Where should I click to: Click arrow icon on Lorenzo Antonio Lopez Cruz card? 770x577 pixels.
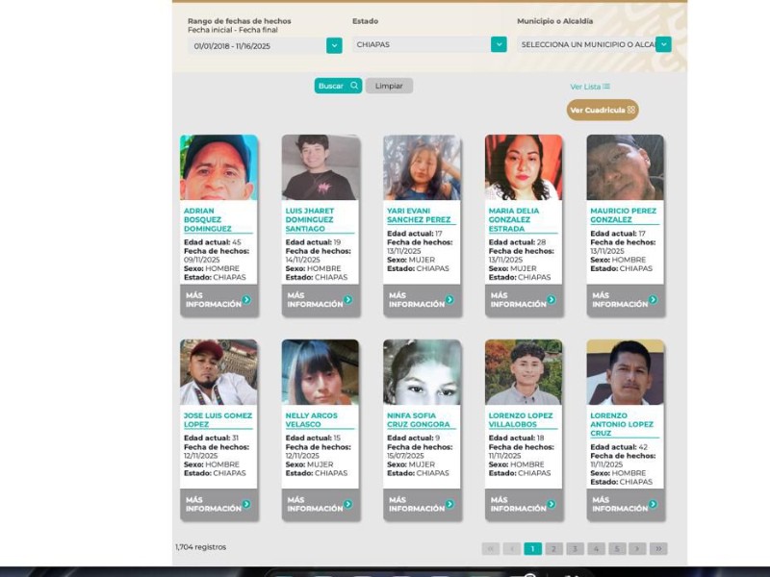click(653, 504)
